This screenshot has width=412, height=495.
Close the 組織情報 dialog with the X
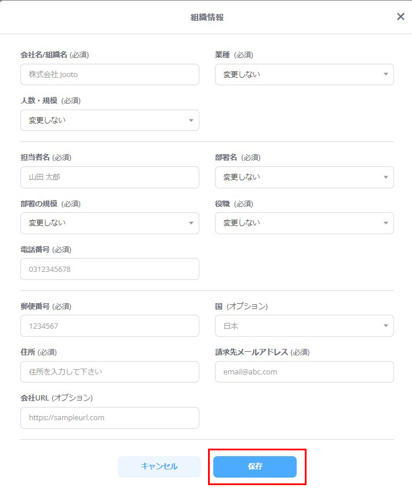tap(400, 16)
